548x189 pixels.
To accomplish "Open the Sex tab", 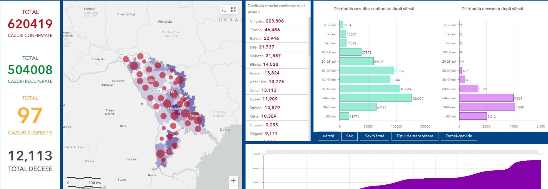I will 349,136.
